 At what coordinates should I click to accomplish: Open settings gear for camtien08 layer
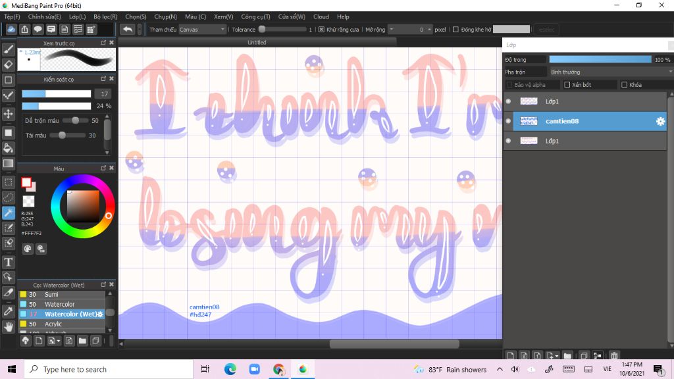(x=660, y=121)
